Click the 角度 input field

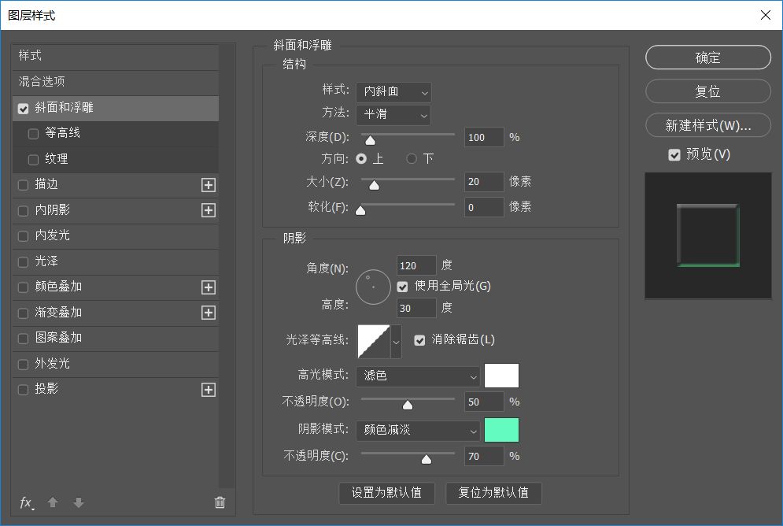tap(417, 265)
